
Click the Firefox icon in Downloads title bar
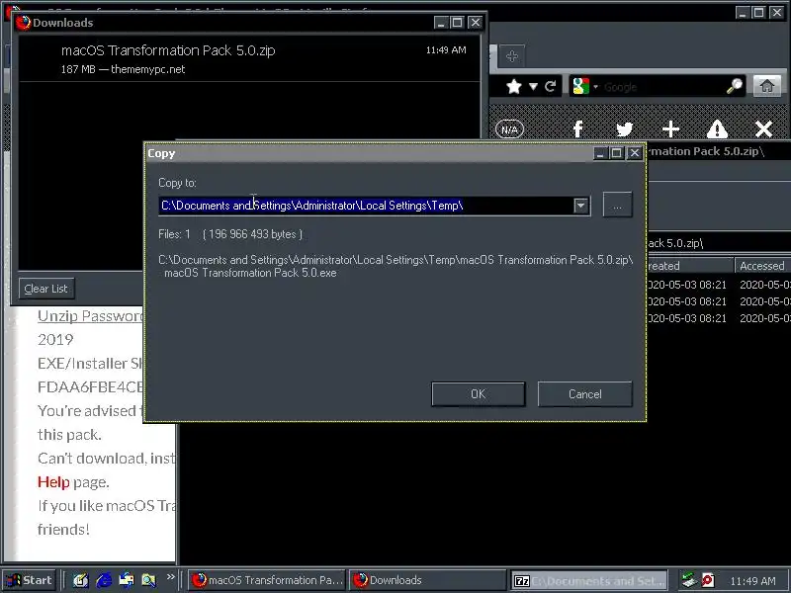point(23,22)
